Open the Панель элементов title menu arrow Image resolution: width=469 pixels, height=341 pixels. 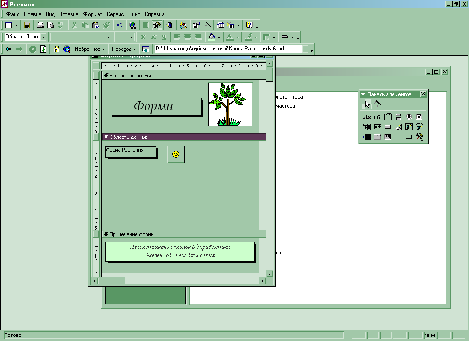363,94
